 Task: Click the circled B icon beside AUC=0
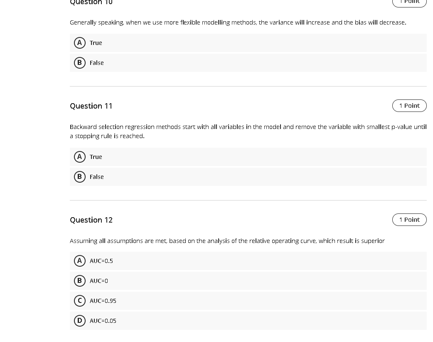pos(79,280)
